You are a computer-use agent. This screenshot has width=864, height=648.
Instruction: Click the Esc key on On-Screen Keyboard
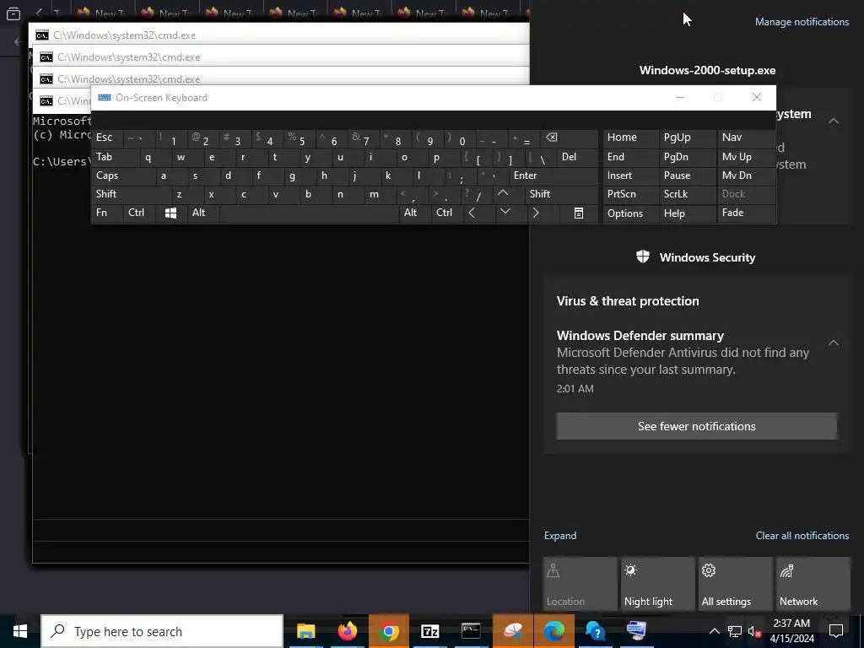click(x=108, y=138)
